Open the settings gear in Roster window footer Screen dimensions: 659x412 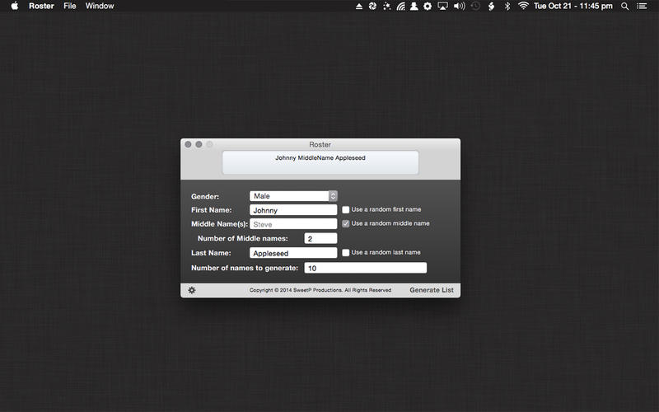pyautogui.click(x=192, y=290)
